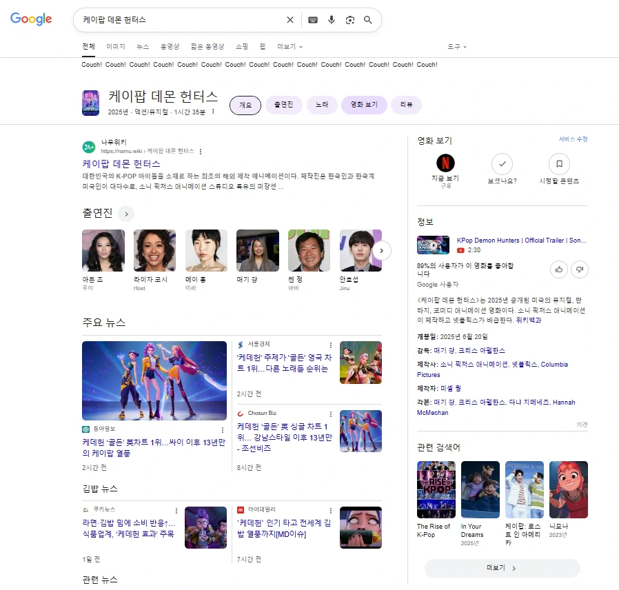The width and height of the screenshot is (619, 590).
Task: Switch to the 웹 tab
Action: pyautogui.click(x=263, y=47)
